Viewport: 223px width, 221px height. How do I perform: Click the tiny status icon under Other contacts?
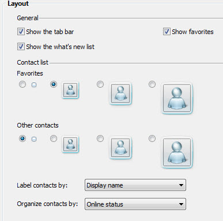pos(34,139)
